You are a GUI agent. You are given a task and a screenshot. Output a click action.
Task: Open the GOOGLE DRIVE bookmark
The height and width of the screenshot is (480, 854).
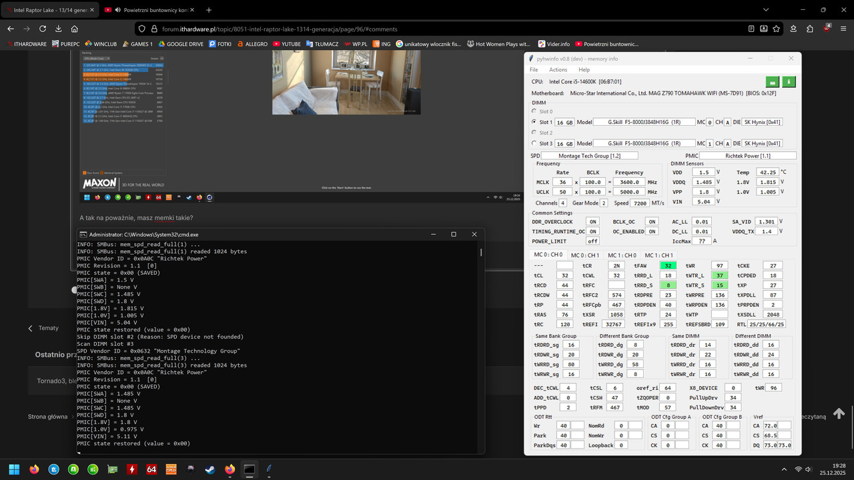click(179, 44)
